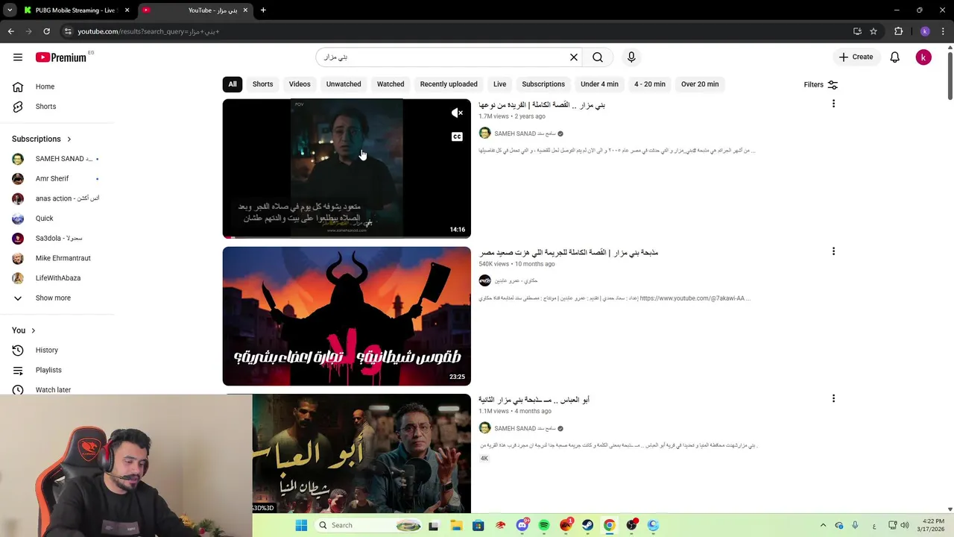954x537 pixels.
Task: Open the search Filters panel
Action: (821, 85)
